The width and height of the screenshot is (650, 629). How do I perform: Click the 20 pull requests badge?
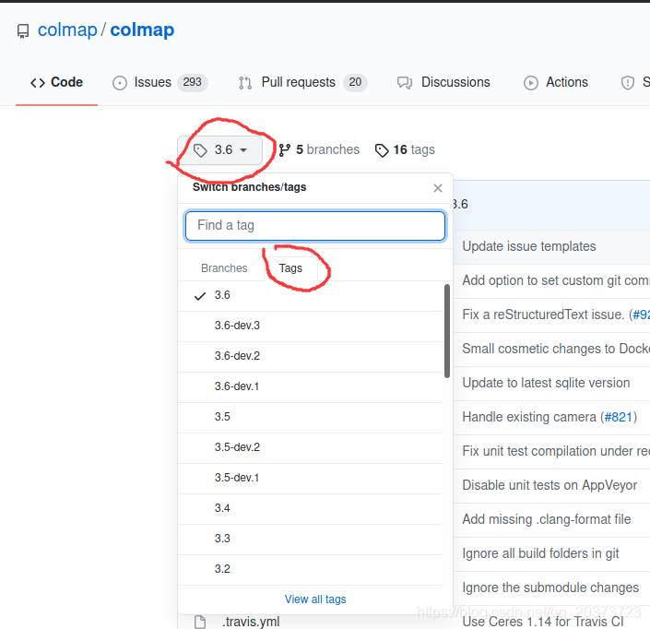[x=355, y=82]
